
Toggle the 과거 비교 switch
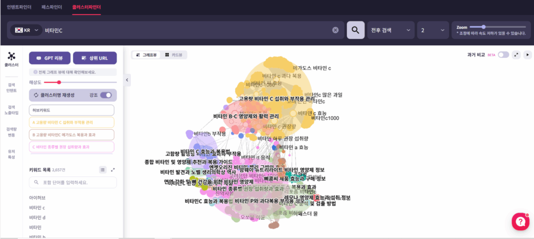click(503, 55)
